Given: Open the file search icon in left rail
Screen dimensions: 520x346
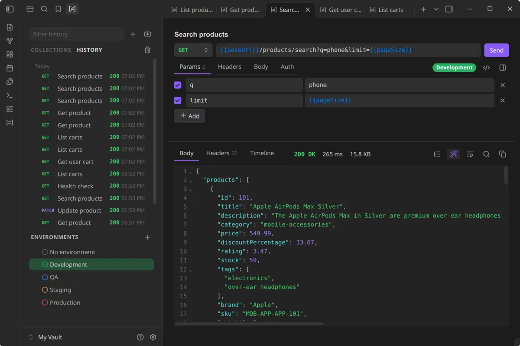Looking at the screenshot, I should click(x=10, y=27).
